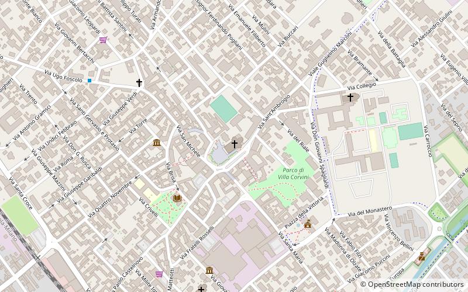Click the Via Fabio Filzi label
468x292 pixels.
350,244
